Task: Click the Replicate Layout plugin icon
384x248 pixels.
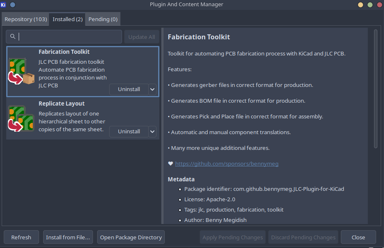Action: [22, 119]
